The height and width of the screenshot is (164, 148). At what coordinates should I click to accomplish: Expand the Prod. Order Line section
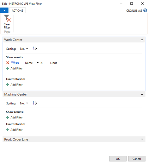[x=142, y=139]
